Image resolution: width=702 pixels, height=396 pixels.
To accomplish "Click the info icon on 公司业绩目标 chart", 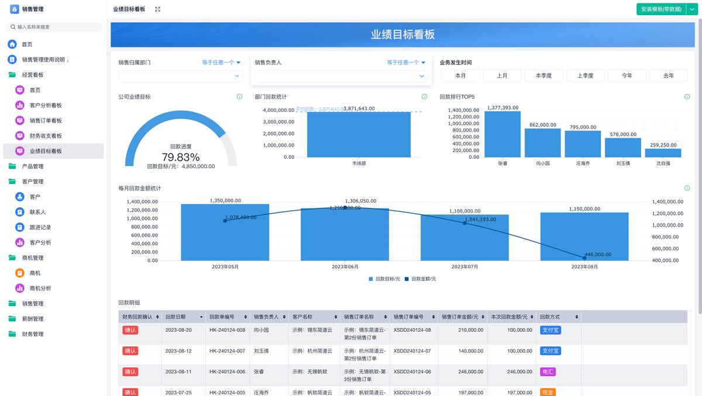I will (x=239, y=97).
